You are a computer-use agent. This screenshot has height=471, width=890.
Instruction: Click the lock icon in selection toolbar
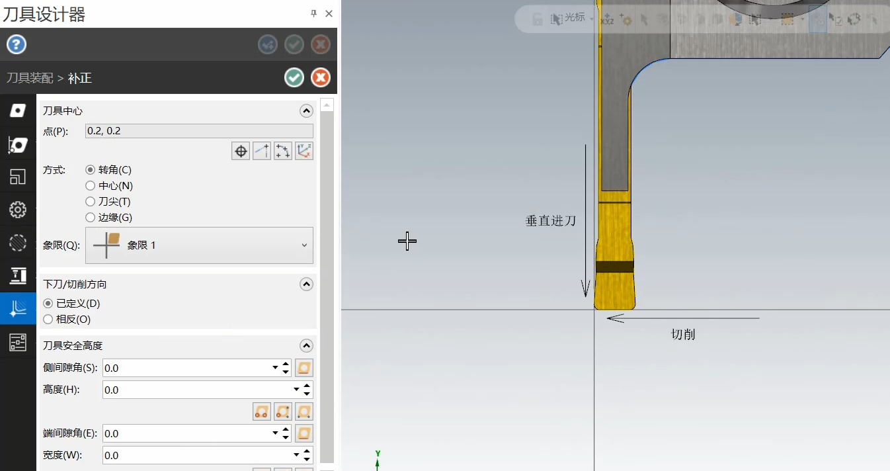[538, 19]
